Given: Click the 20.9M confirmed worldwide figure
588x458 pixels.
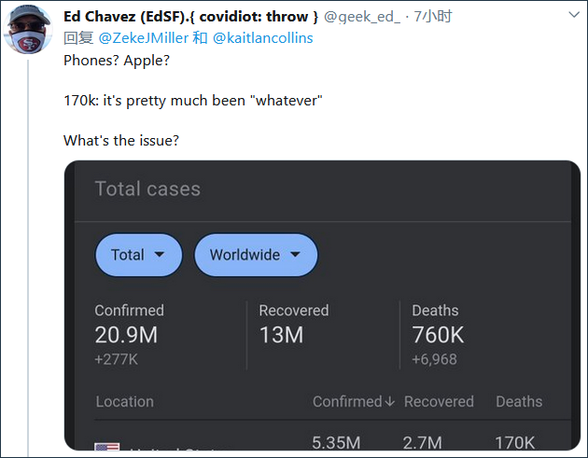Looking at the screenshot, I should [126, 335].
